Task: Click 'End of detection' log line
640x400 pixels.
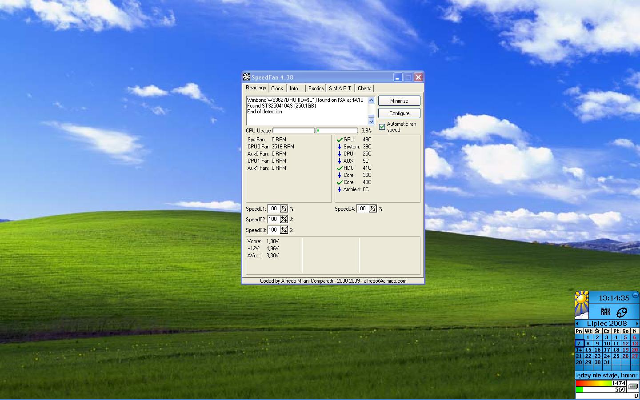Action: [264, 112]
